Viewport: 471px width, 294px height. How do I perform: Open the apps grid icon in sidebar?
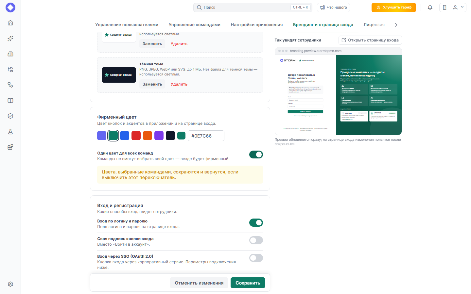pyautogui.click(x=10, y=147)
